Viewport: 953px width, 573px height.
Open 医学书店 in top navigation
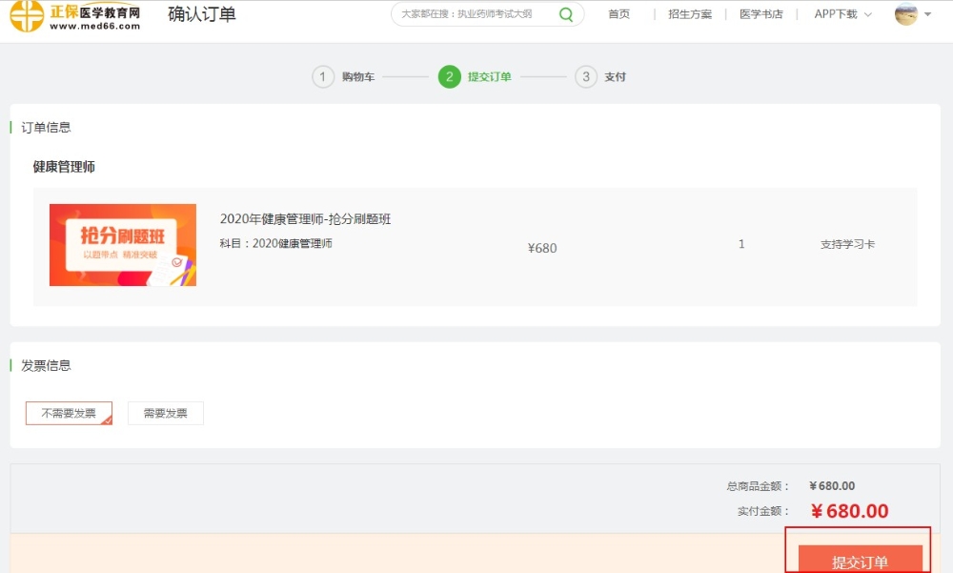[761, 14]
